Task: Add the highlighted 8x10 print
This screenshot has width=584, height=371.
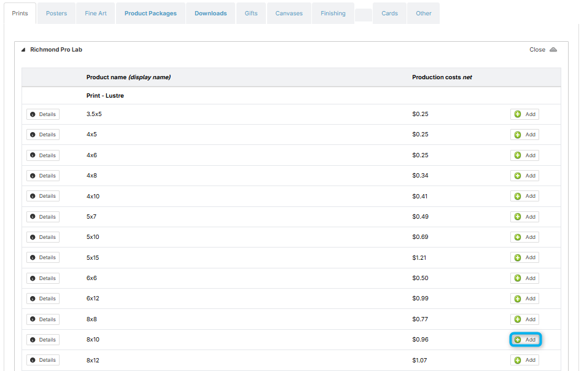Action: click(x=525, y=340)
